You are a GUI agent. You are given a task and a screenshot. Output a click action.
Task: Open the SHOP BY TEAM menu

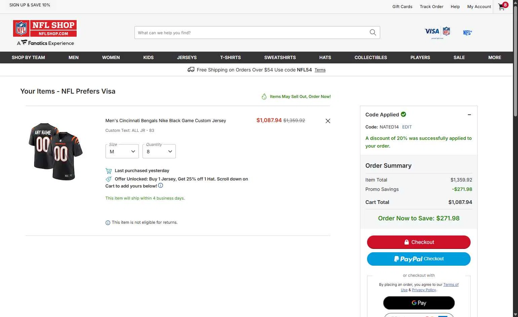[28, 57]
